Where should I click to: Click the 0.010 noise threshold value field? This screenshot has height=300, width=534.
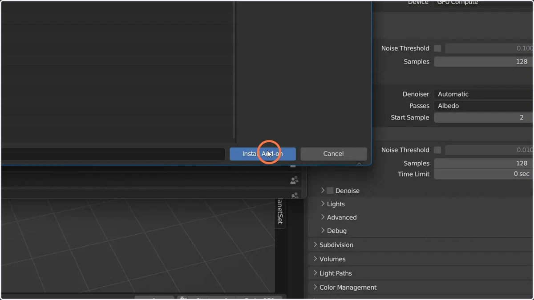pyautogui.click(x=489, y=150)
